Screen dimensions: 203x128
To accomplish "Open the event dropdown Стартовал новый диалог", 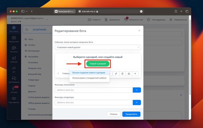I will [x=98, y=47].
